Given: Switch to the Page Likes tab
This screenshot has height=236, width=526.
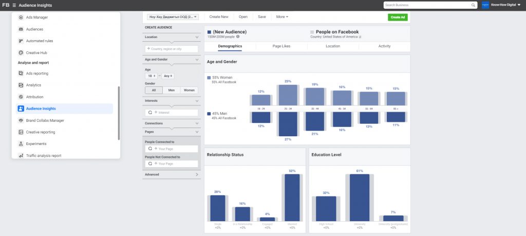Looking at the screenshot, I should (x=281, y=46).
